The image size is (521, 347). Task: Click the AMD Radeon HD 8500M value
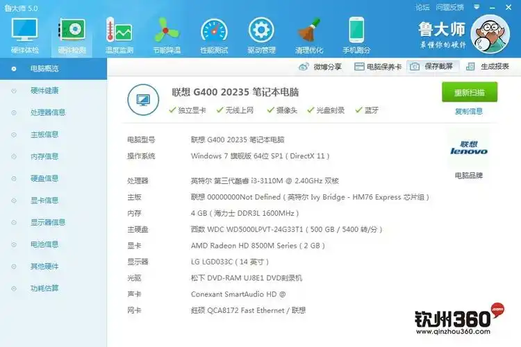point(258,246)
